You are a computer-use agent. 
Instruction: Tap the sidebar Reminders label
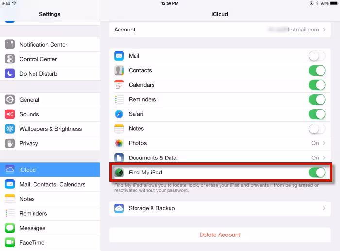pyautogui.click(x=33, y=213)
